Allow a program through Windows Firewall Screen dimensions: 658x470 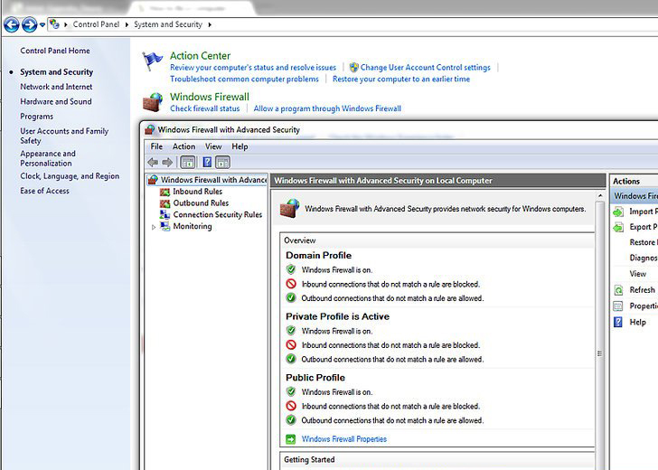(x=327, y=108)
